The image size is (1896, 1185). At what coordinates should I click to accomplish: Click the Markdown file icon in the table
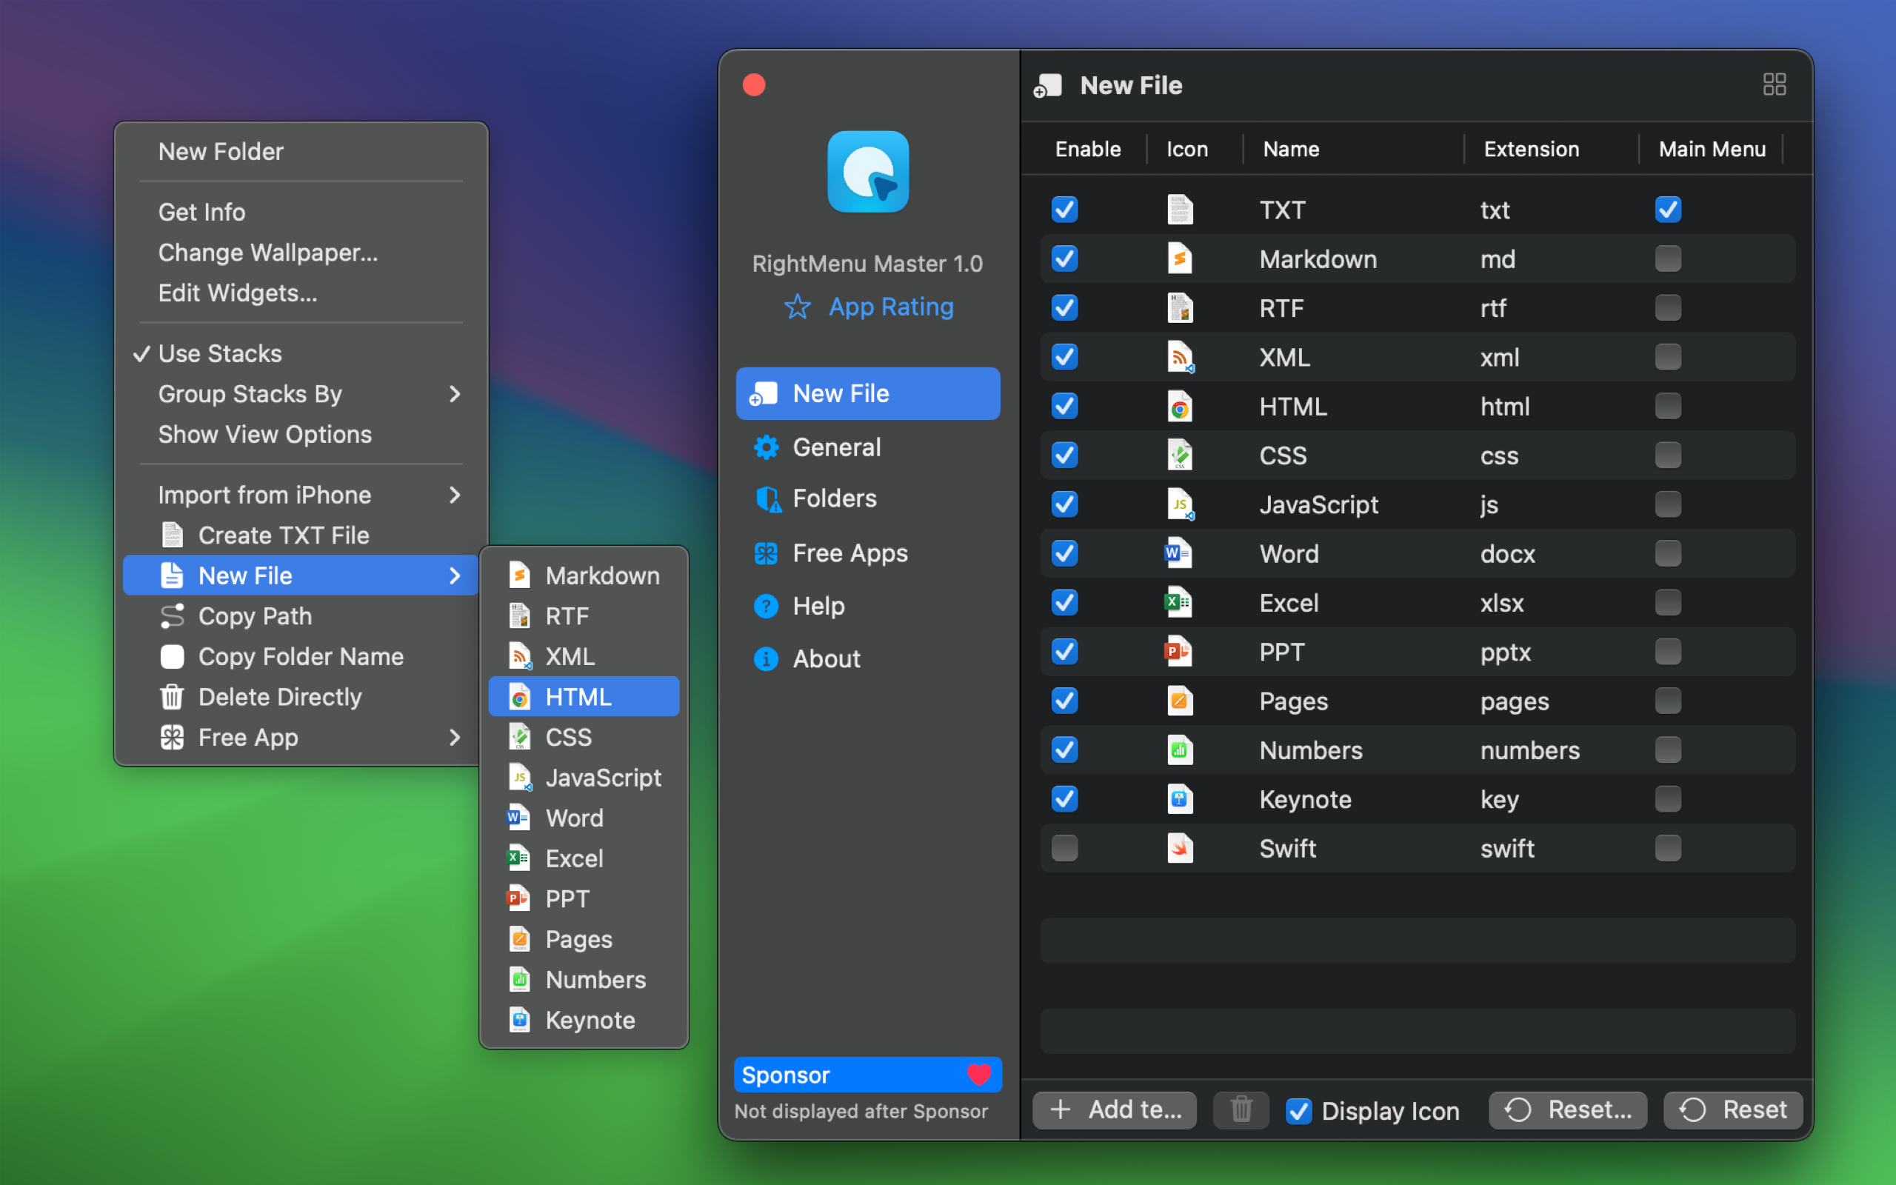(1180, 258)
